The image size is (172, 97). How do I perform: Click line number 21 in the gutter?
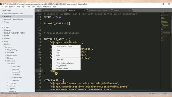point(40,39)
